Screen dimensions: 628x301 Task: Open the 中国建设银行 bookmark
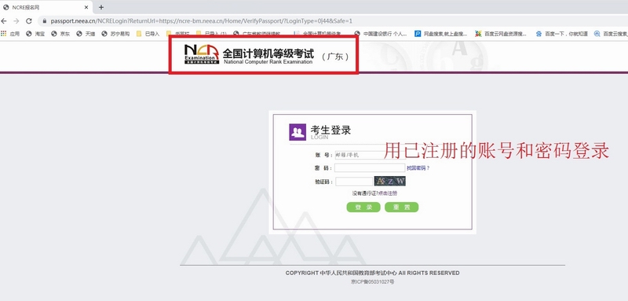381,34
